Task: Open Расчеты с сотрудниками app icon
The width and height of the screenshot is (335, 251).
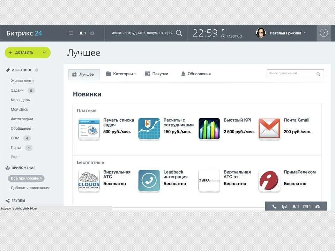Action: [x=149, y=129]
